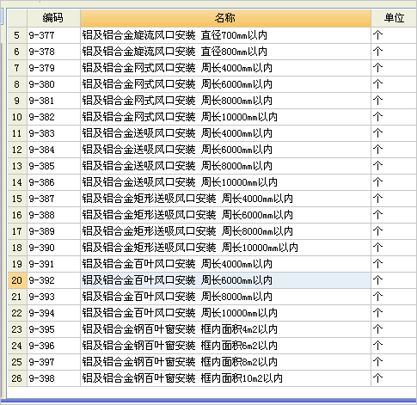The height and width of the screenshot is (405, 417).
Task: Select 铝及铝合金钢百叶窗安装 框内面积6m2以内
Action: click(225, 346)
